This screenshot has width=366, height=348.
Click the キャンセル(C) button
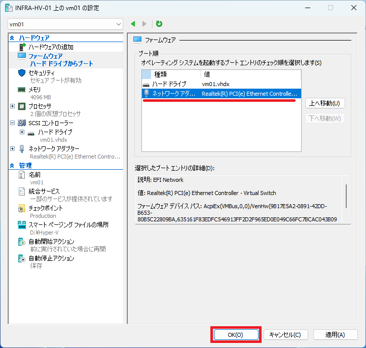(x=286, y=335)
